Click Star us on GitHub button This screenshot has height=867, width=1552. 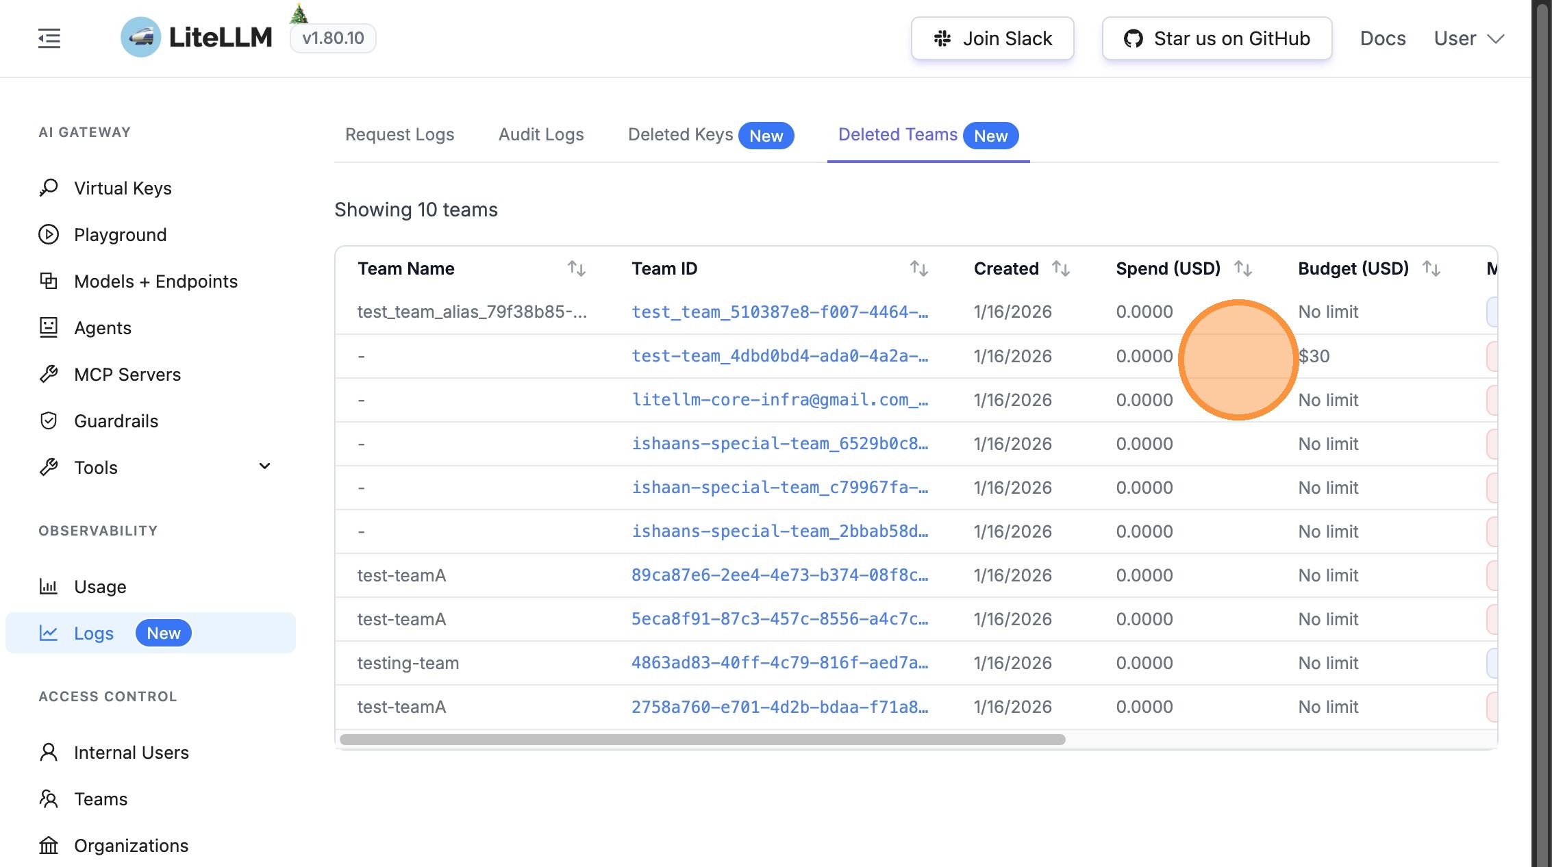point(1216,38)
